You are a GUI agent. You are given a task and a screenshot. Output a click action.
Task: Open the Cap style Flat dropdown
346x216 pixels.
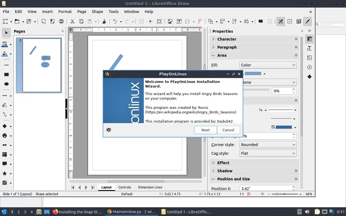click(x=268, y=153)
